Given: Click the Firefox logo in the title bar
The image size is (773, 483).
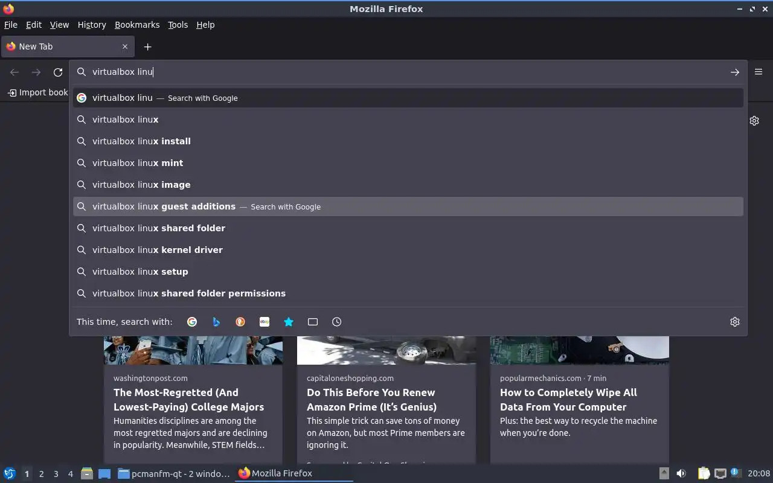Looking at the screenshot, I should coord(8,8).
